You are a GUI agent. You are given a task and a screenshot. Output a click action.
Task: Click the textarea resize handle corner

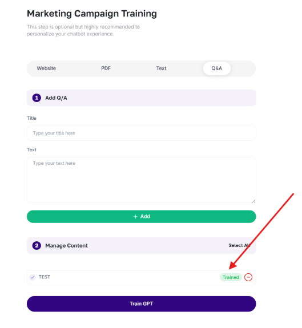tap(253, 201)
